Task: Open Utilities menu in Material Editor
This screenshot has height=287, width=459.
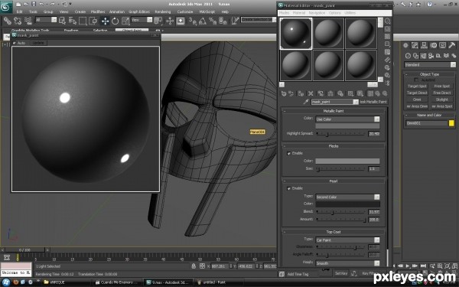Action: tap(350, 13)
